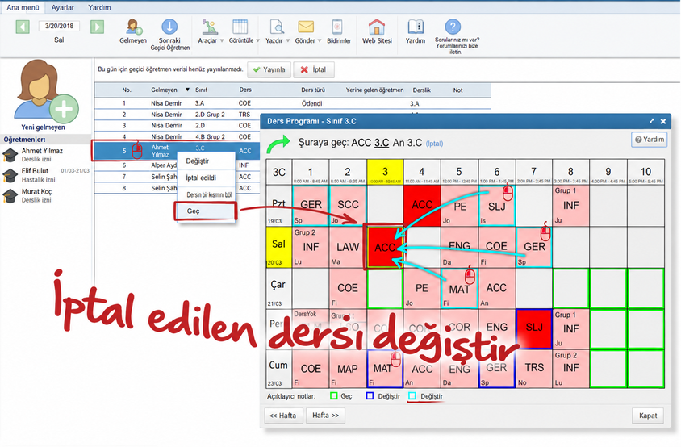The width and height of the screenshot is (681, 447).
Task: Click the Hafta >> next week button
Action: tap(325, 416)
